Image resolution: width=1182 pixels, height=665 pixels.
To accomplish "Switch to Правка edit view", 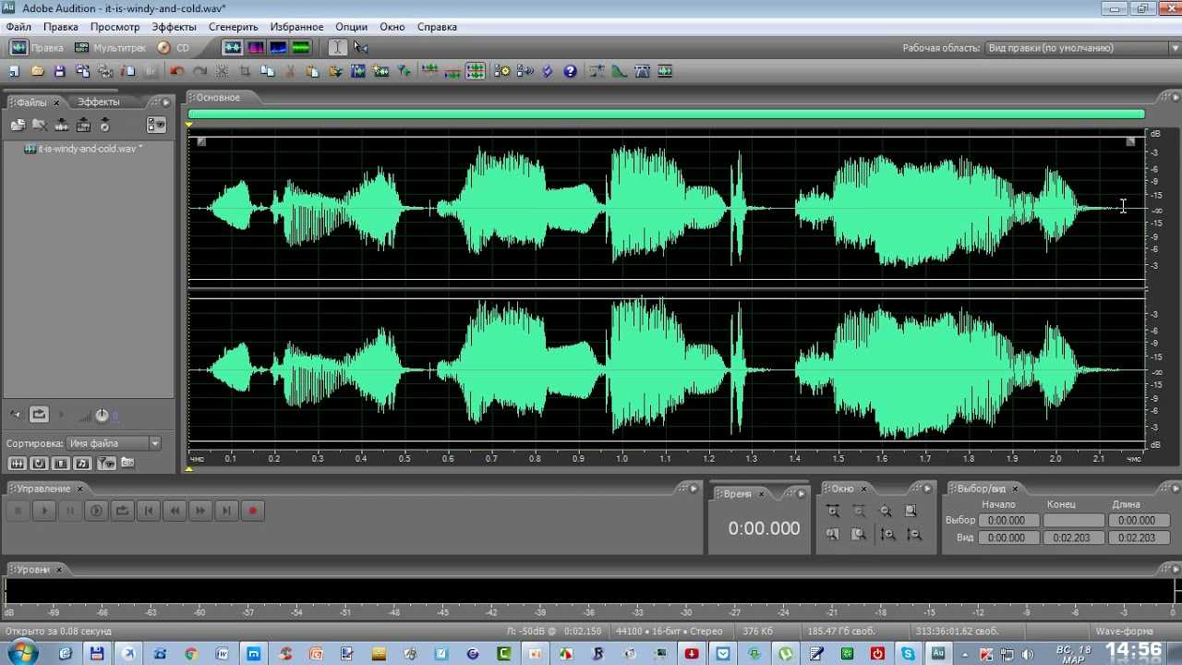I will [37, 48].
